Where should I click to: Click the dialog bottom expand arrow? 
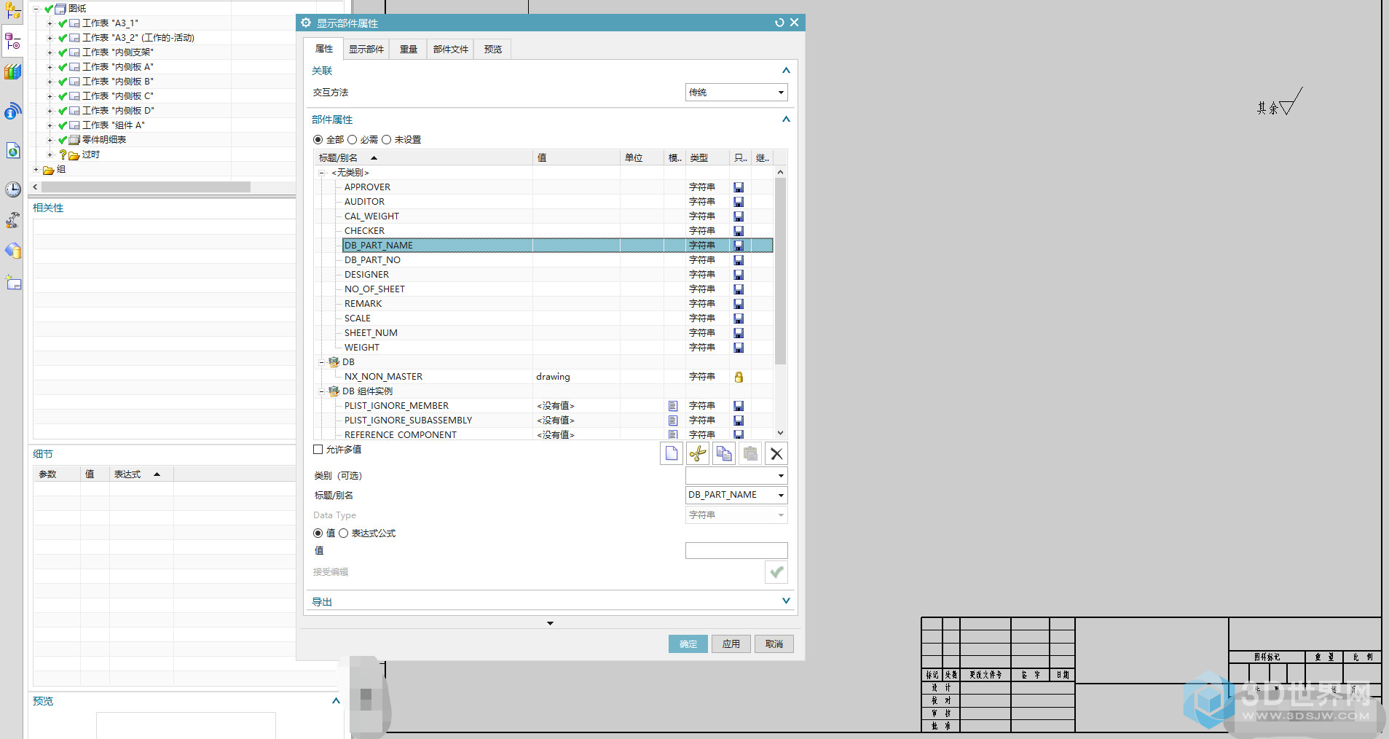point(550,624)
